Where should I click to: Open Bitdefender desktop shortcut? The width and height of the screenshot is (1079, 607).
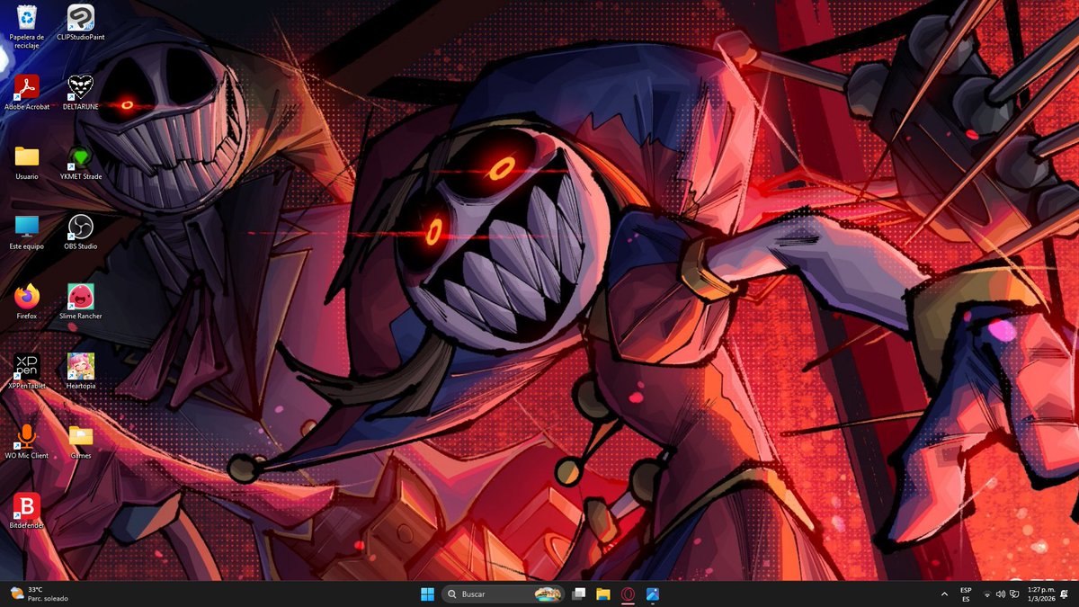27,511
